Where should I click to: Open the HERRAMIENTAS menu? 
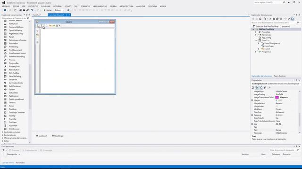point(100,6)
